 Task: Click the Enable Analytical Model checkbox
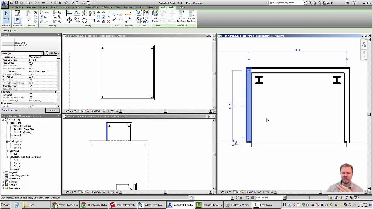pyautogui.click(x=31, y=98)
